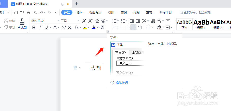Toggle strikethrough formatting
The height and width of the screenshot is (111, 231).
[55, 27]
